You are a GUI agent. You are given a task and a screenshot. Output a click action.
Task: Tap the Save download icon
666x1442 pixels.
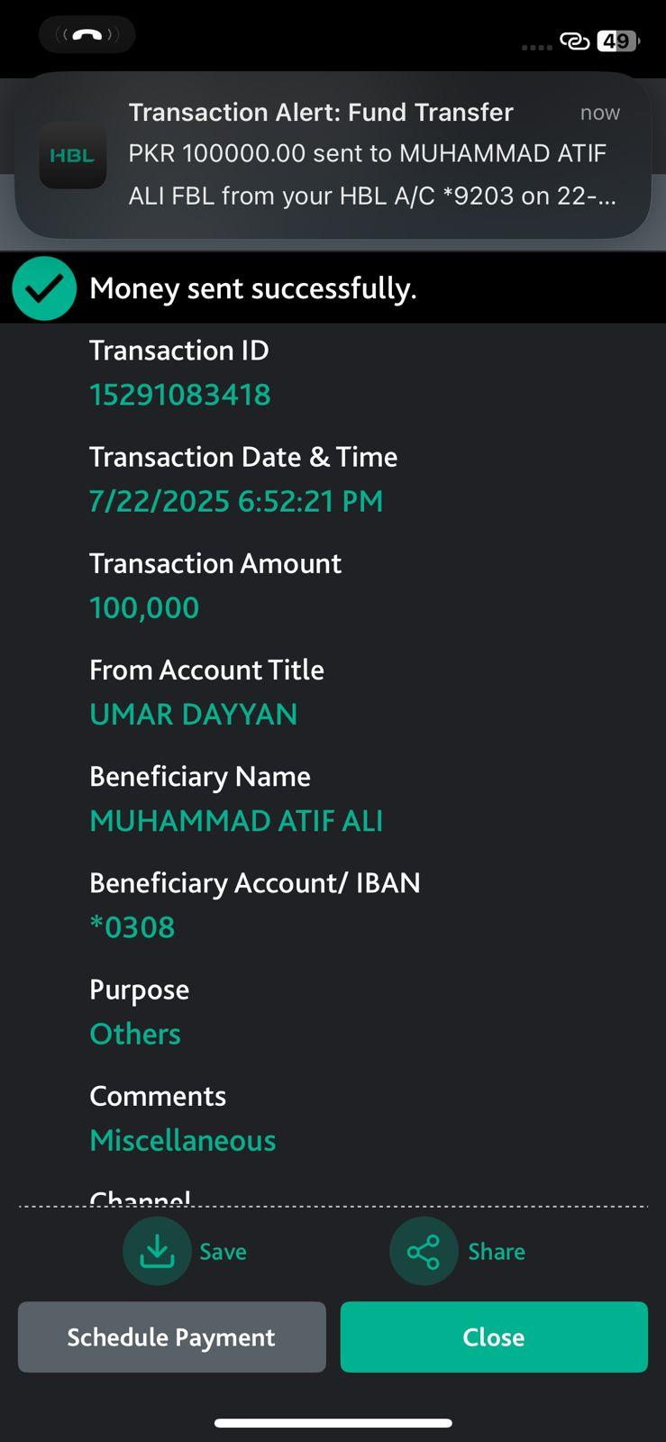coord(157,1251)
